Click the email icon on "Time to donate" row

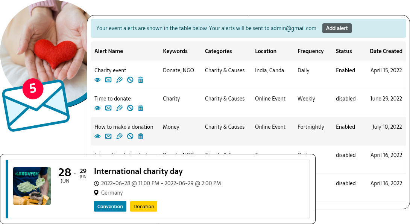tap(108, 108)
